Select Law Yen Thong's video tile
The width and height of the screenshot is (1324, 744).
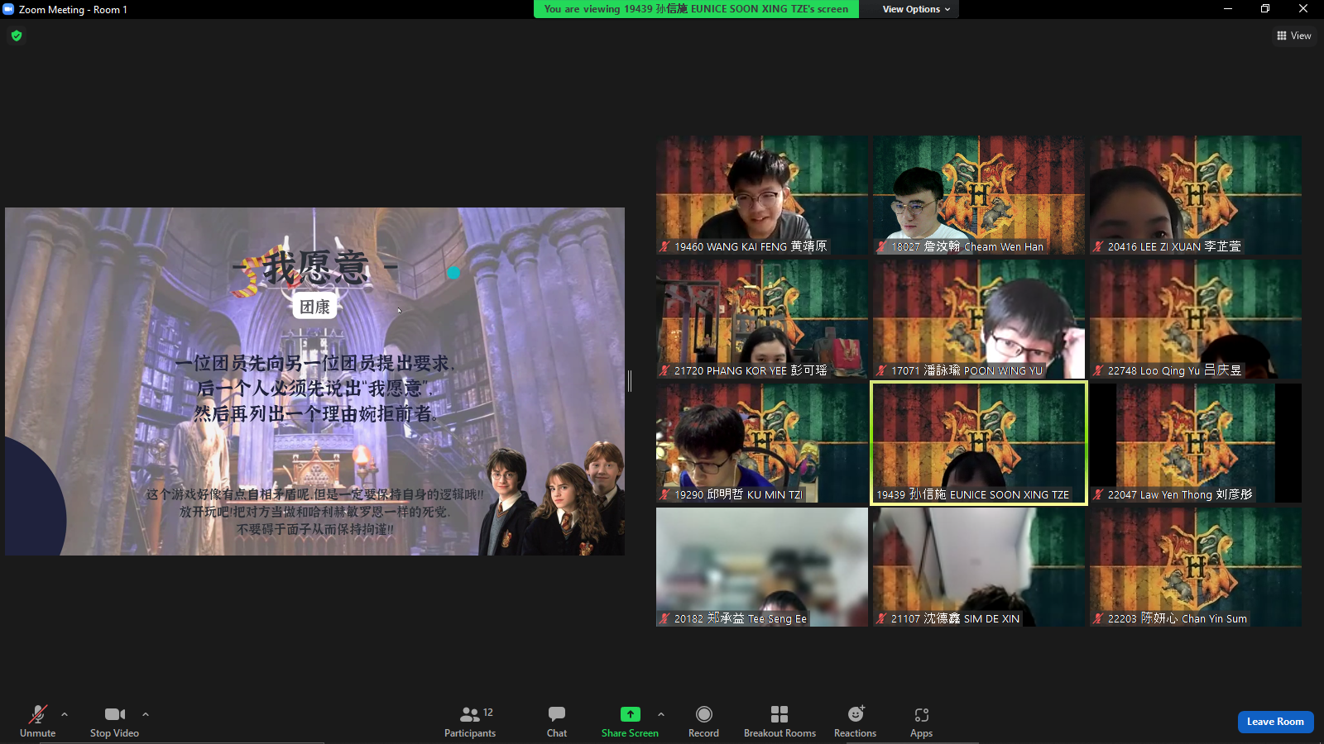tap(1196, 443)
